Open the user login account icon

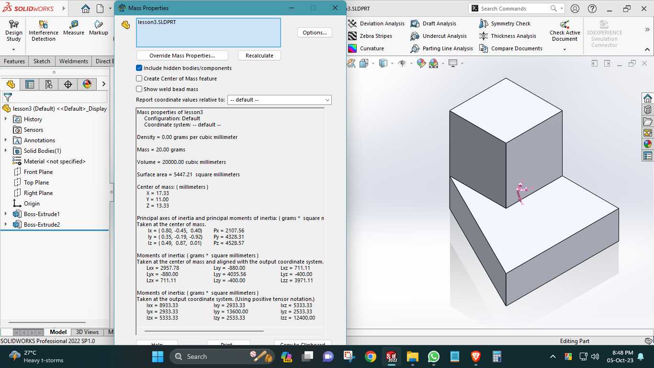[575, 9]
